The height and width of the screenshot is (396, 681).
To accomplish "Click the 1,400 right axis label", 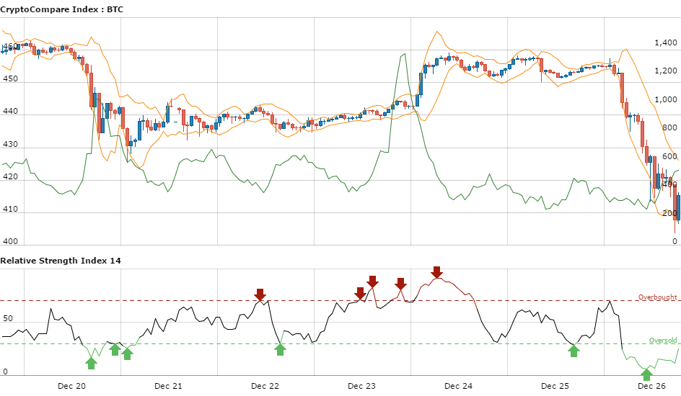I will click(x=664, y=43).
